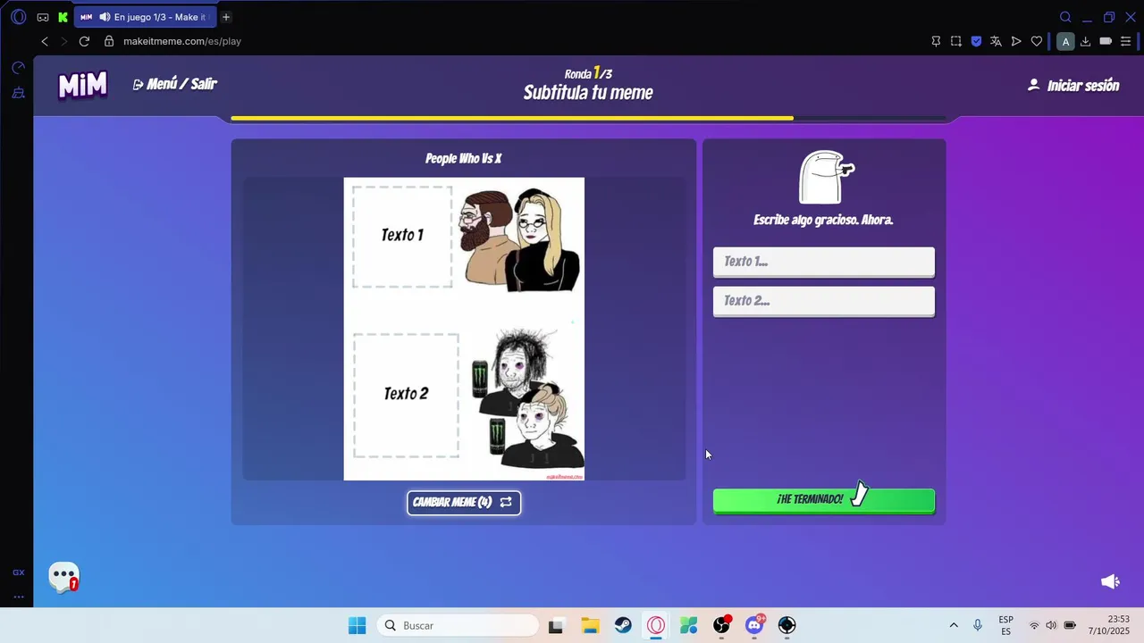Go back in browser history
The width and height of the screenshot is (1144, 643).
click(44, 41)
